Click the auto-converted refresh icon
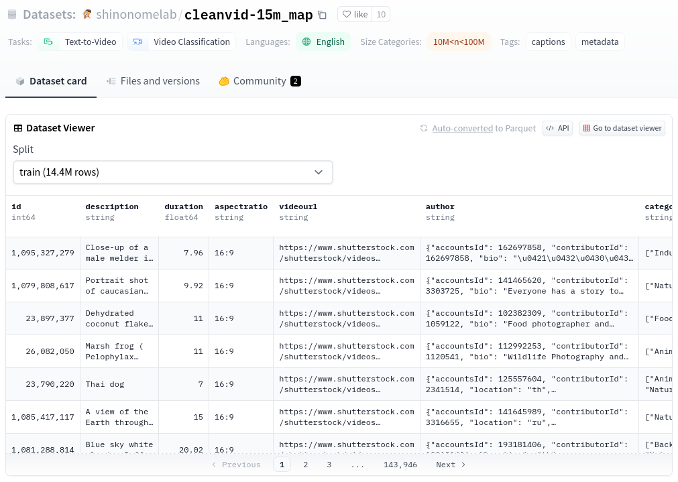Viewport: 678px width, 482px height. (x=424, y=129)
